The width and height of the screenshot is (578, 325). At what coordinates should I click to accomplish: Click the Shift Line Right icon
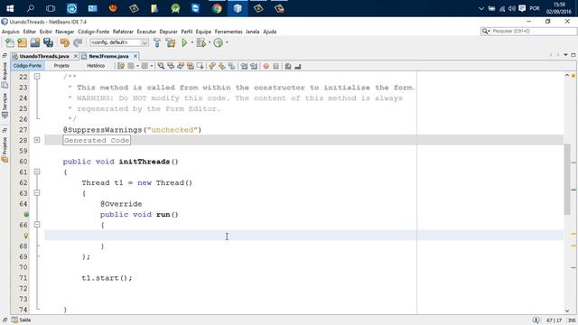[254, 66]
